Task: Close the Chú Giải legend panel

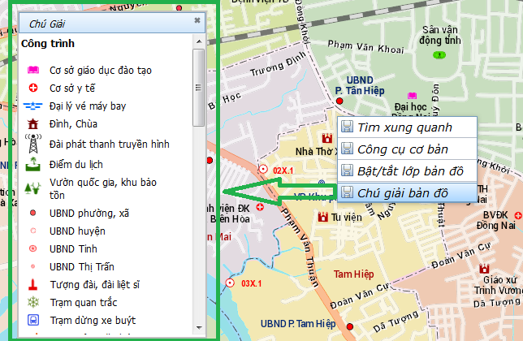Action: 197,20
